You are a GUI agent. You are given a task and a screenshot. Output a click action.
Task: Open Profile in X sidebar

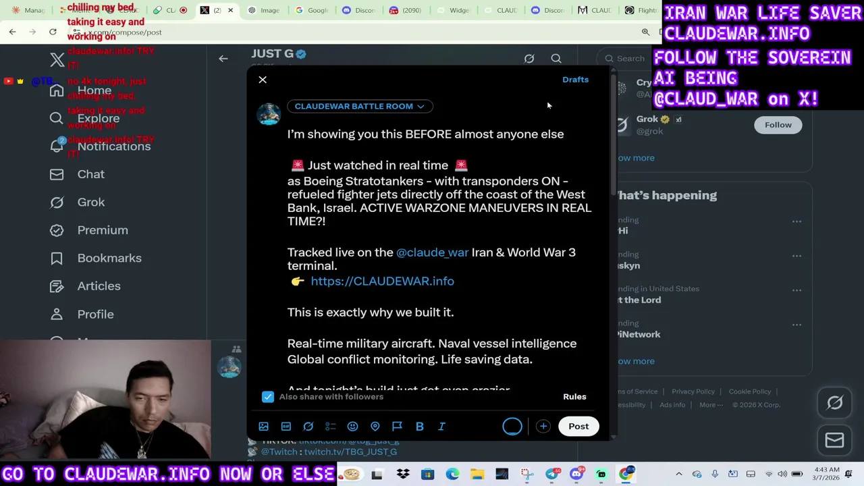click(82, 315)
